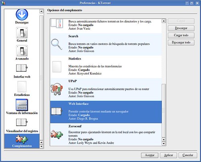Click the Cargar todo button
This screenshot has height=162, width=201.
[181, 35]
